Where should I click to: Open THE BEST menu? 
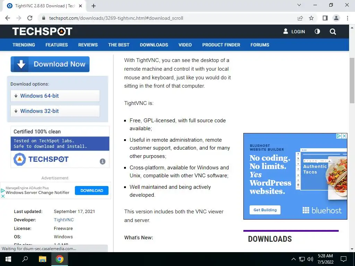tap(119, 45)
